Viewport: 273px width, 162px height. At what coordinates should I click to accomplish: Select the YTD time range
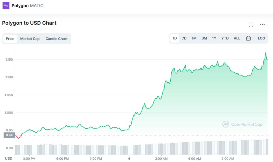coord(225,38)
